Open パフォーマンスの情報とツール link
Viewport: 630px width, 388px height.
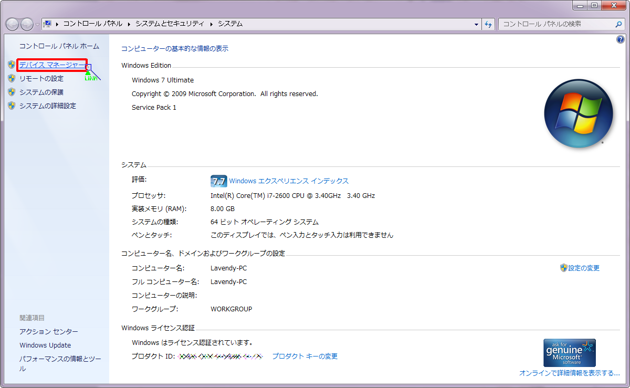pyautogui.click(x=60, y=363)
